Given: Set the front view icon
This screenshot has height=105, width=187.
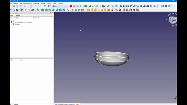Looking at the screenshot, I should (46, 10).
